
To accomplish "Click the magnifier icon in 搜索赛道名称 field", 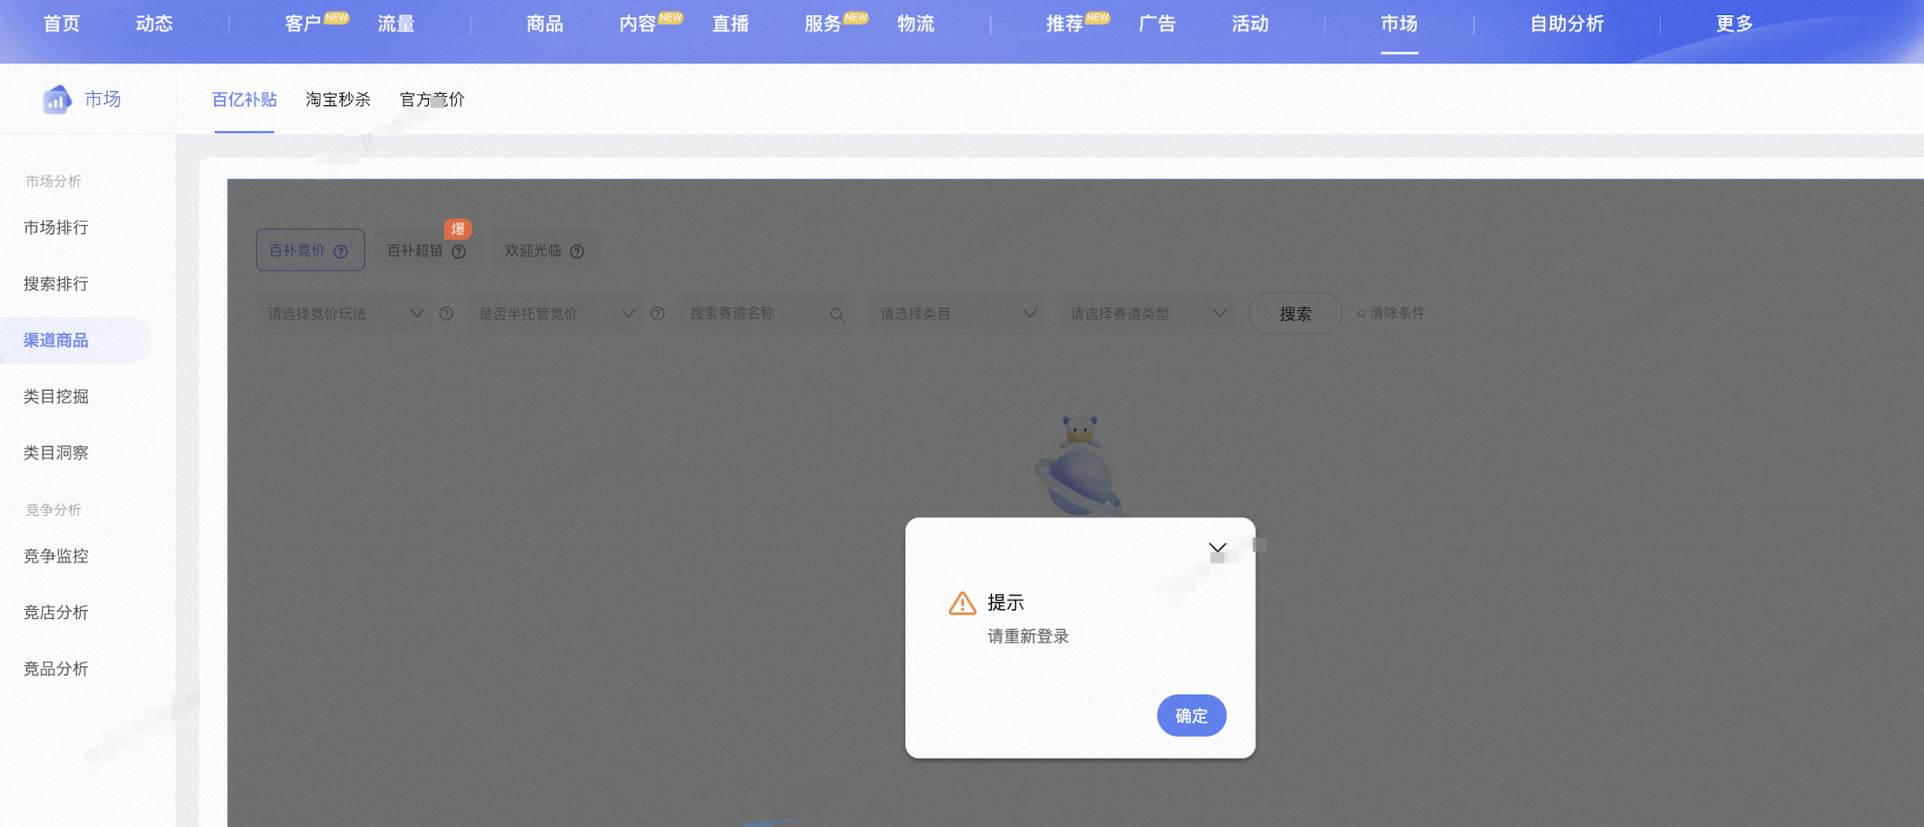I will click(838, 315).
